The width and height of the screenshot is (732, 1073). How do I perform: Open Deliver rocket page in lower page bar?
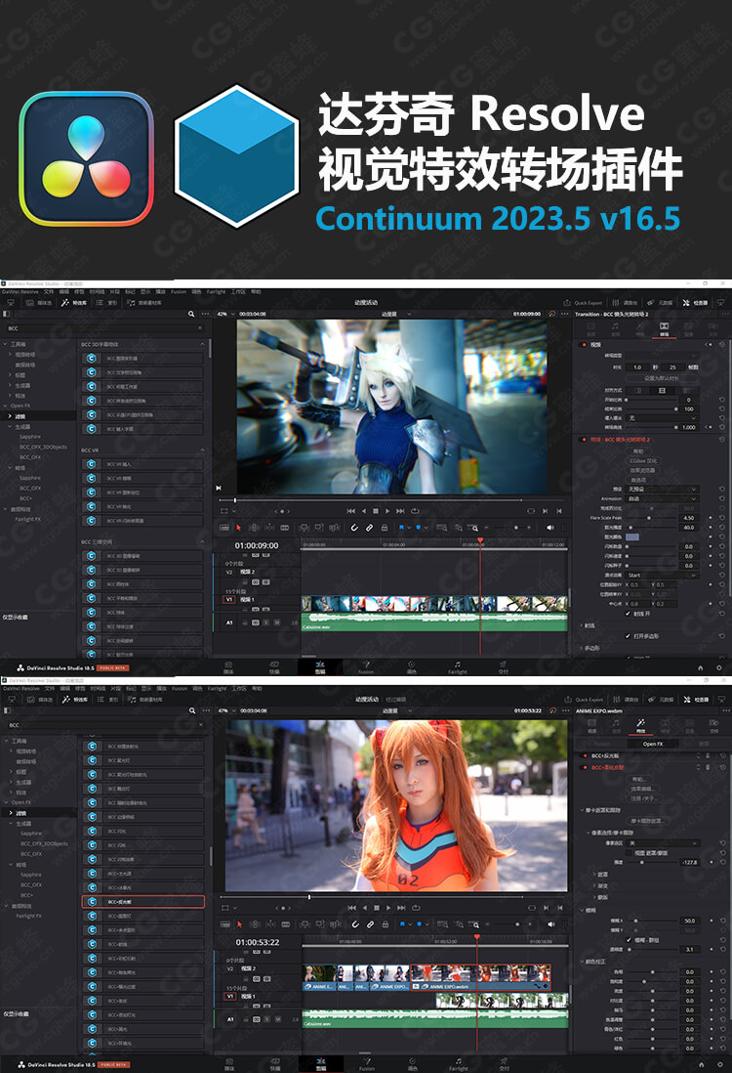[x=504, y=1064]
